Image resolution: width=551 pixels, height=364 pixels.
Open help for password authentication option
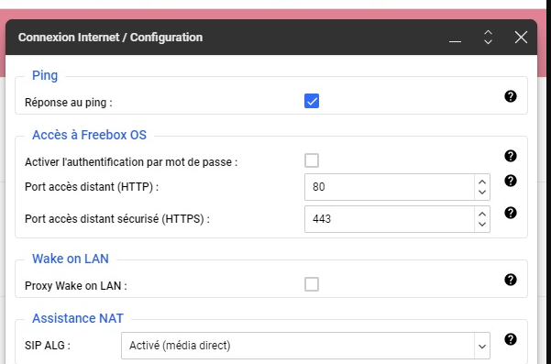511,156
